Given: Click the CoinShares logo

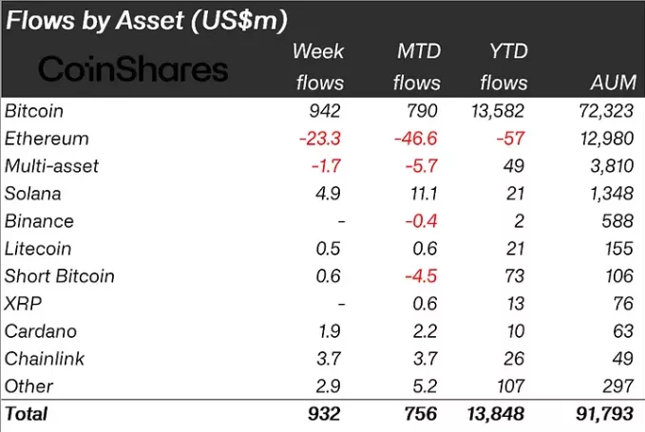Looking at the screenshot, I should click(x=132, y=69).
